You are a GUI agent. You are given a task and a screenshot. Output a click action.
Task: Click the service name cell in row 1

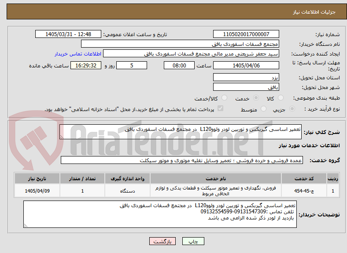[x=216, y=191]
